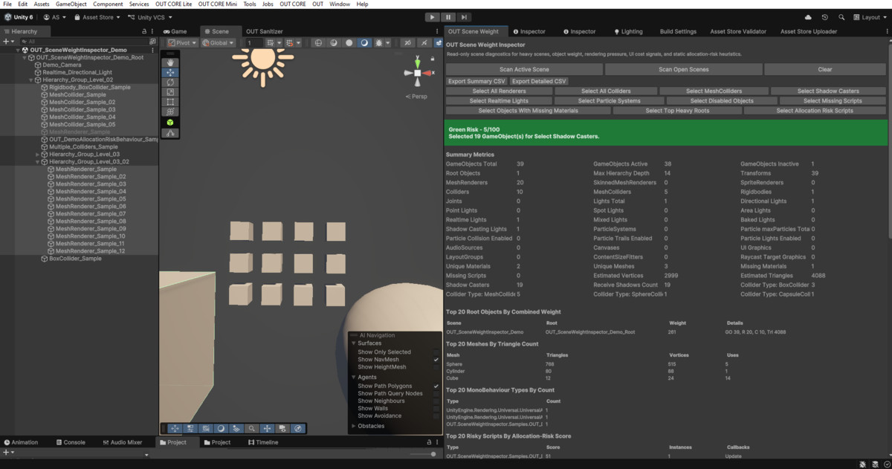Toggle the Hierarchy panel lock icon
892x469 pixels.
pos(143,31)
